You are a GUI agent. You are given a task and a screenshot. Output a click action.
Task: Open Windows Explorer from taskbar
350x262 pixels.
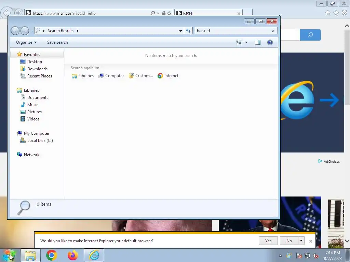point(30,255)
